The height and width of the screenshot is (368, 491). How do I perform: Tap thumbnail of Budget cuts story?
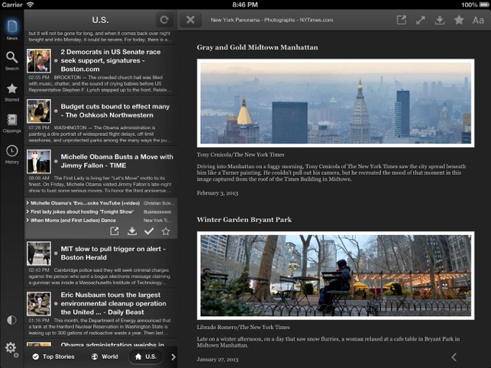[39, 111]
